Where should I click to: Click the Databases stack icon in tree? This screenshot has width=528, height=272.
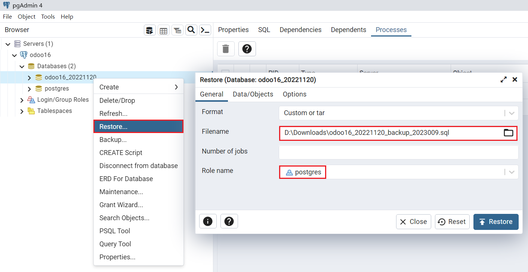pyautogui.click(x=31, y=66)
